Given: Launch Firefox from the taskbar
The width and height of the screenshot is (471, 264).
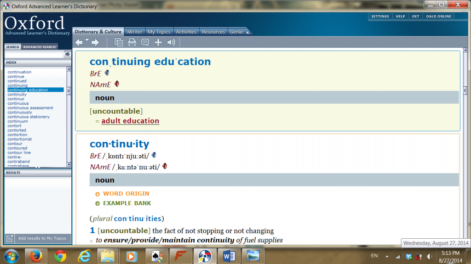Looking at the screenshot, I should coord(36,256).
